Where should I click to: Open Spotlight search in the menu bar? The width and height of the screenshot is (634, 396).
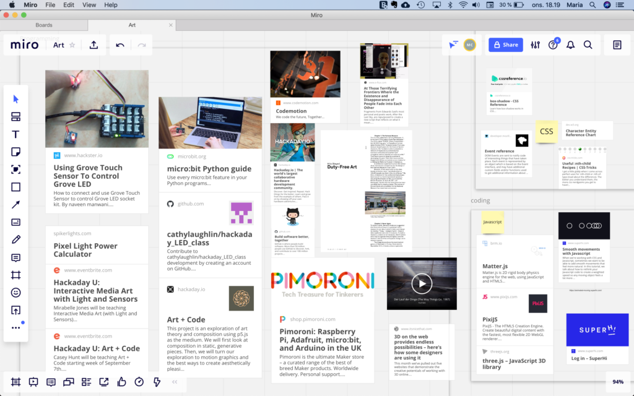click(x=593, y=5)
